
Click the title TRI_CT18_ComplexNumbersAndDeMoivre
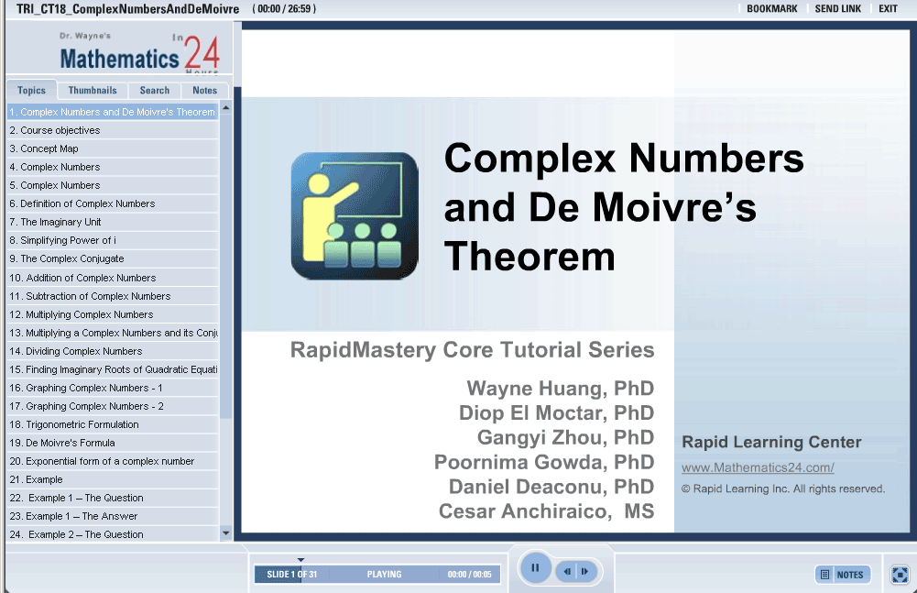pos(127,9)
